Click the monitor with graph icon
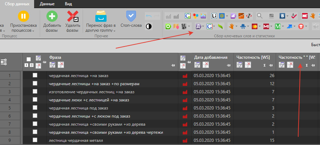Screen dimensions: 320x145 271,16
